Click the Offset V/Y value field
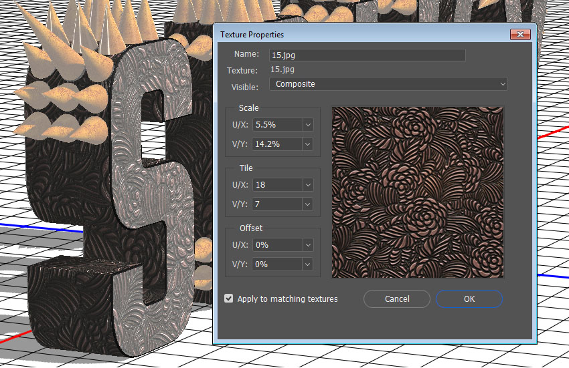Screen dimensions: 569x368 (x=278, y=264)
